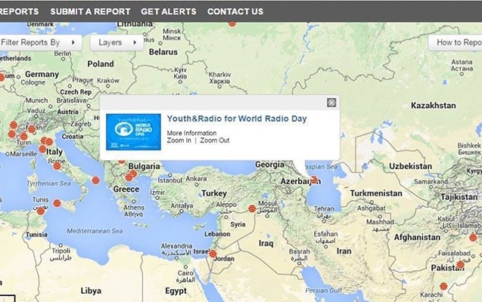
Task: Expand the Filter Reports By dropdown
Action: [40, 42]
